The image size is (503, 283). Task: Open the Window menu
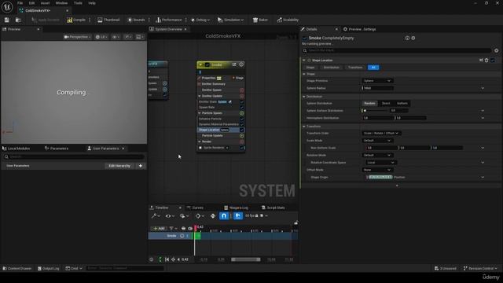(x=61, y=3)
